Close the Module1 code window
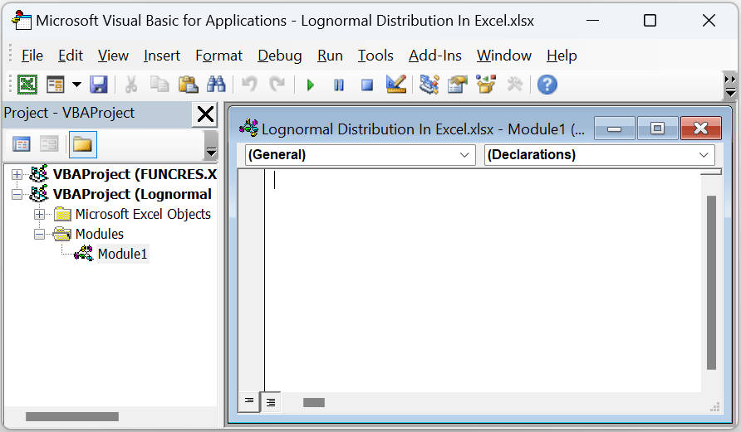Image resolution: width=741 pixels, height=432 pixels. tap(701, 129)
